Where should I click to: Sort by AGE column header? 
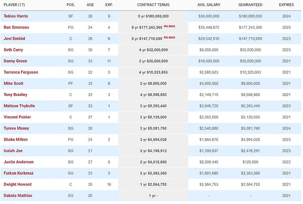pos(90,5)
